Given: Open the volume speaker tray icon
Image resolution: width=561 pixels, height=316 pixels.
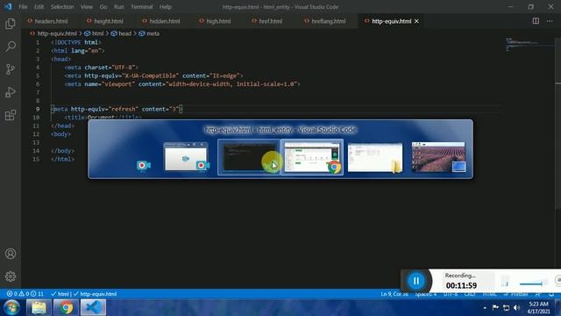Looking at the screenshot, I should [516, 307].
